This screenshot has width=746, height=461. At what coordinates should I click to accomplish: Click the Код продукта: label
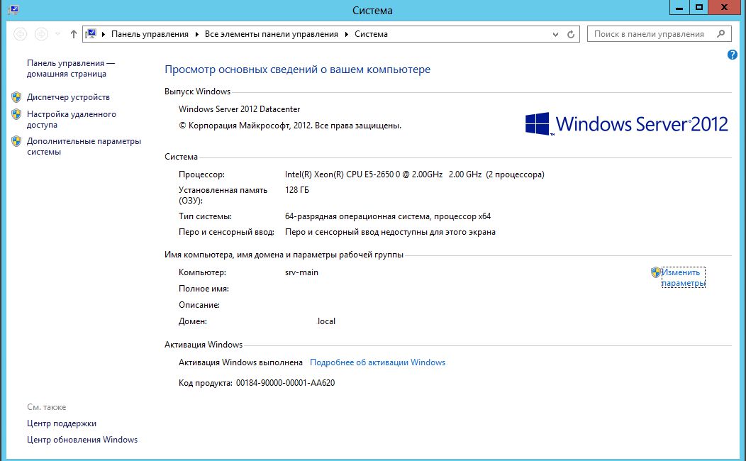pos(206,383)
